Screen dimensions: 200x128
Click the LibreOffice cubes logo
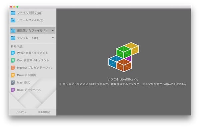(x=124, y=57)
